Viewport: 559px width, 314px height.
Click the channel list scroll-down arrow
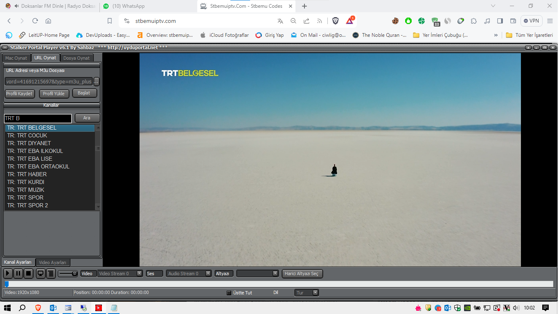coord(98,207)
